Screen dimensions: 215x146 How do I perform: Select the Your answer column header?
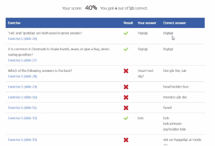click(147, 23)
